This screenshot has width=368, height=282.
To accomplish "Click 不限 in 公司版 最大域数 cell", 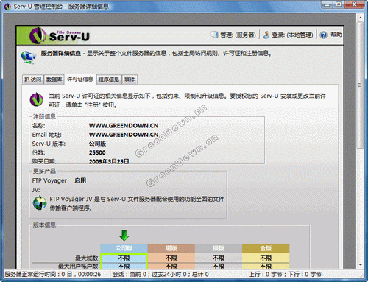I will pos(124,258).
